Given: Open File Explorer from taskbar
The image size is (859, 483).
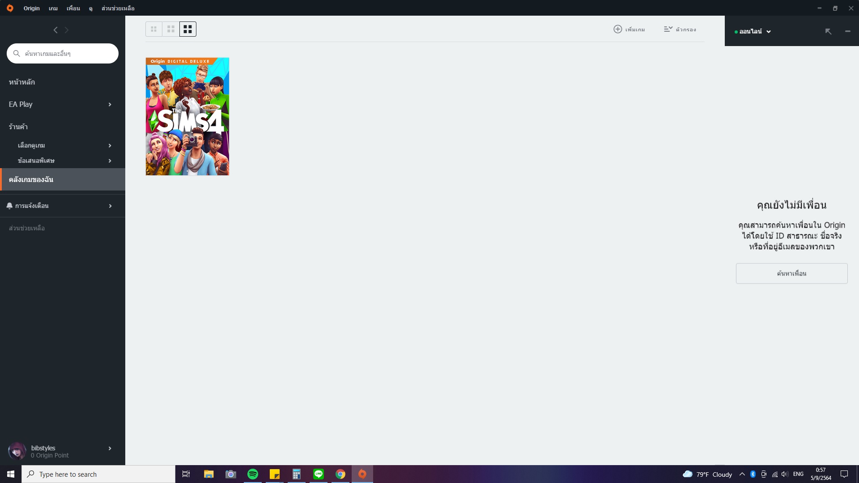Looking at the screenshot, I should [208, 474].
